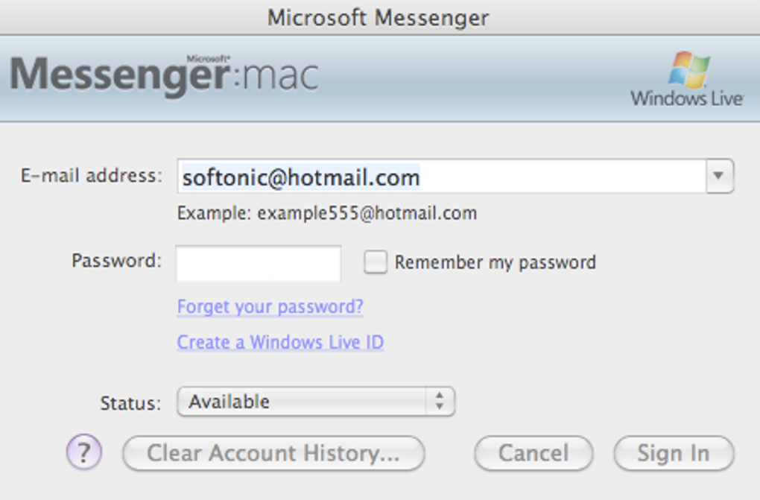Click the Windows Live flag logo

688,71
